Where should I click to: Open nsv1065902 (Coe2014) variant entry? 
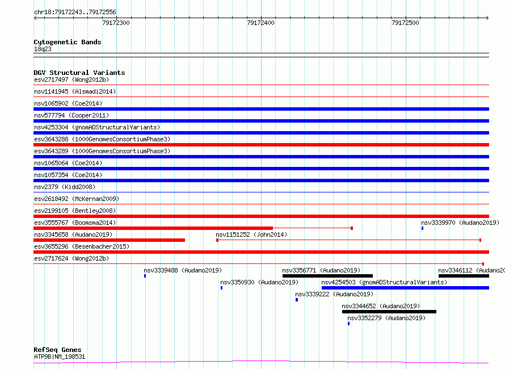(x=68, y=103)
